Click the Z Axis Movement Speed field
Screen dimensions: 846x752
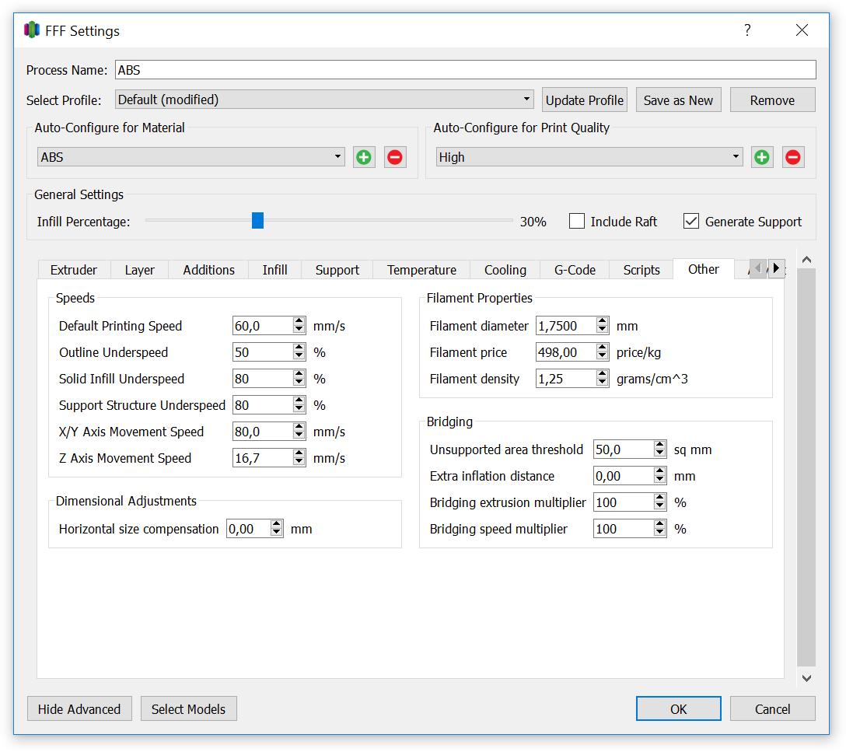tap(263, 458)
